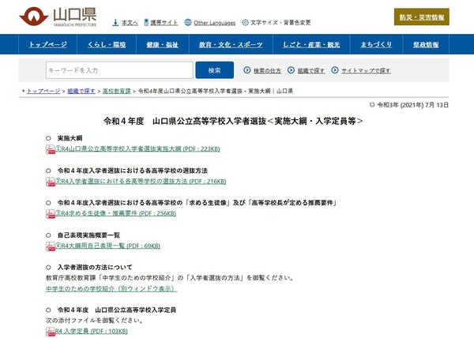This screenshot has height=338, width=474.
Task: Go to 組織で探す in the breadcrumb
Action: 81,91
